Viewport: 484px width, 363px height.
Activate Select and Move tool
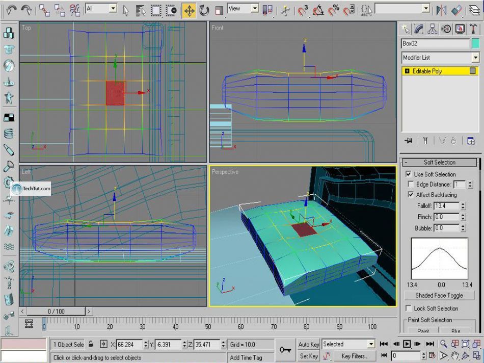(x=189, y=11)
